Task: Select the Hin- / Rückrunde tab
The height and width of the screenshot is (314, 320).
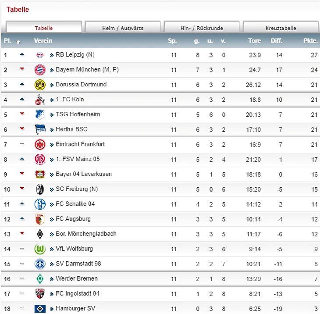Action: (202, 27)
